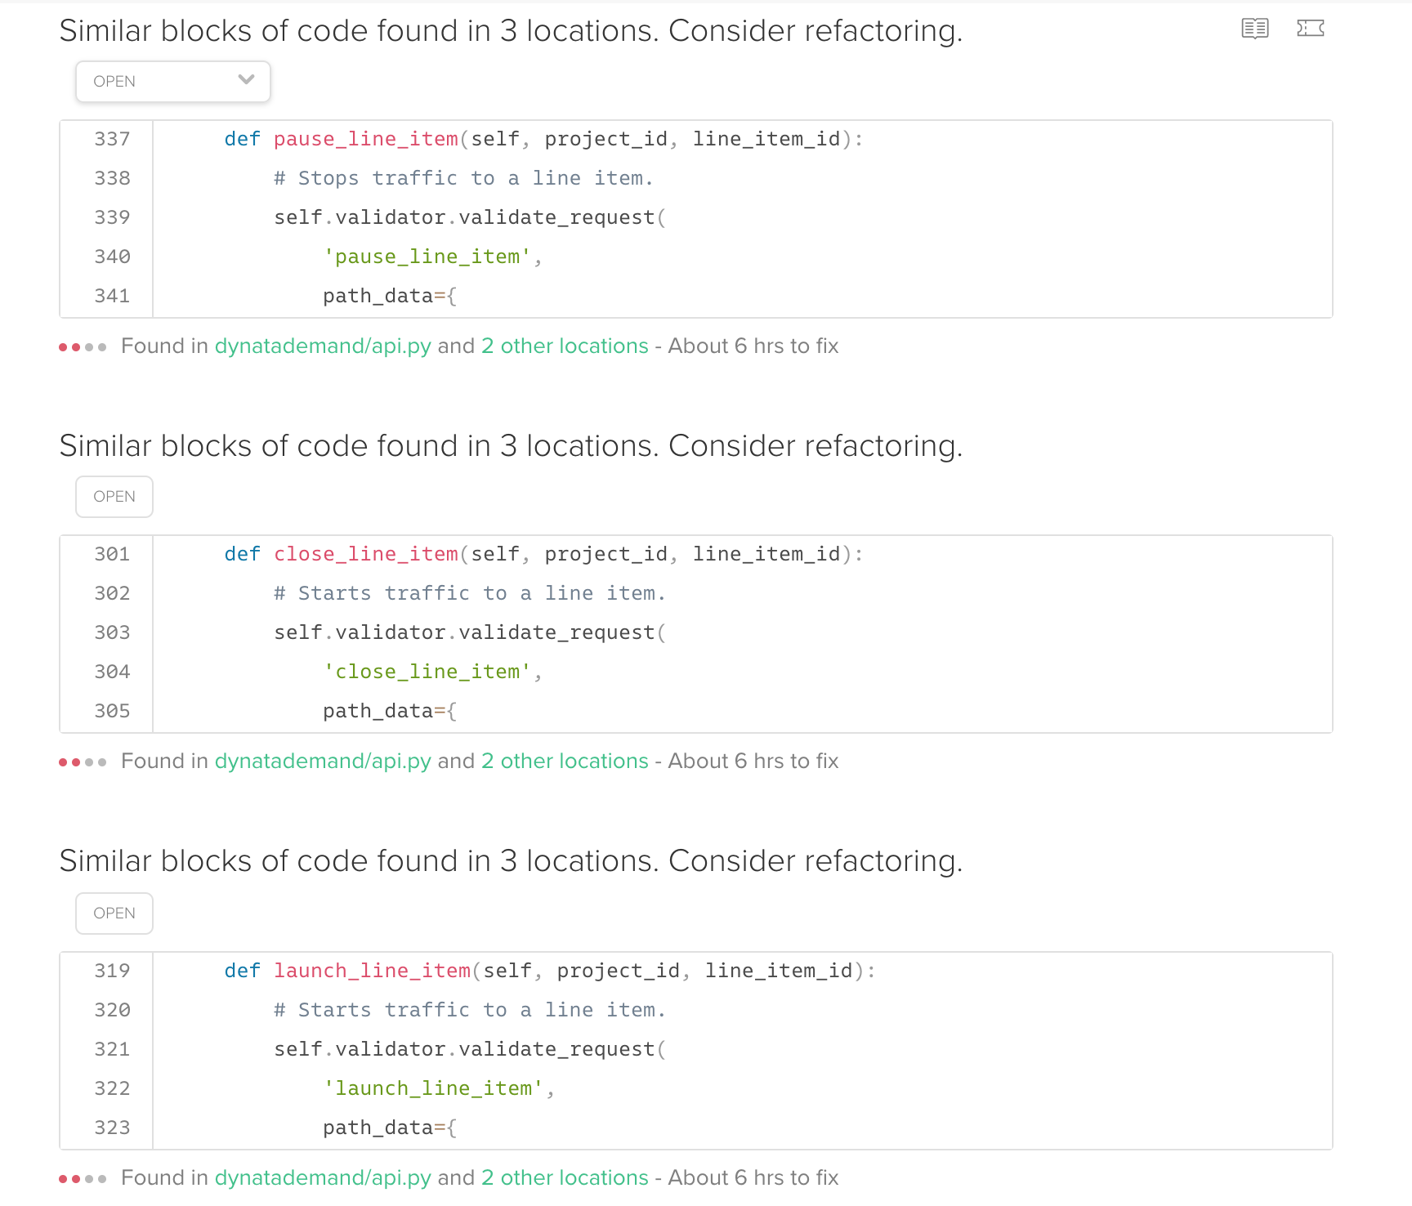Open dynatademand/api.py link in first issue

coord(324,346)
